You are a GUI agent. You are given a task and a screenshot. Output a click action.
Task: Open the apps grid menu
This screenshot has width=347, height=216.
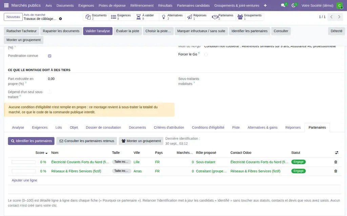(x=6, y=5)
